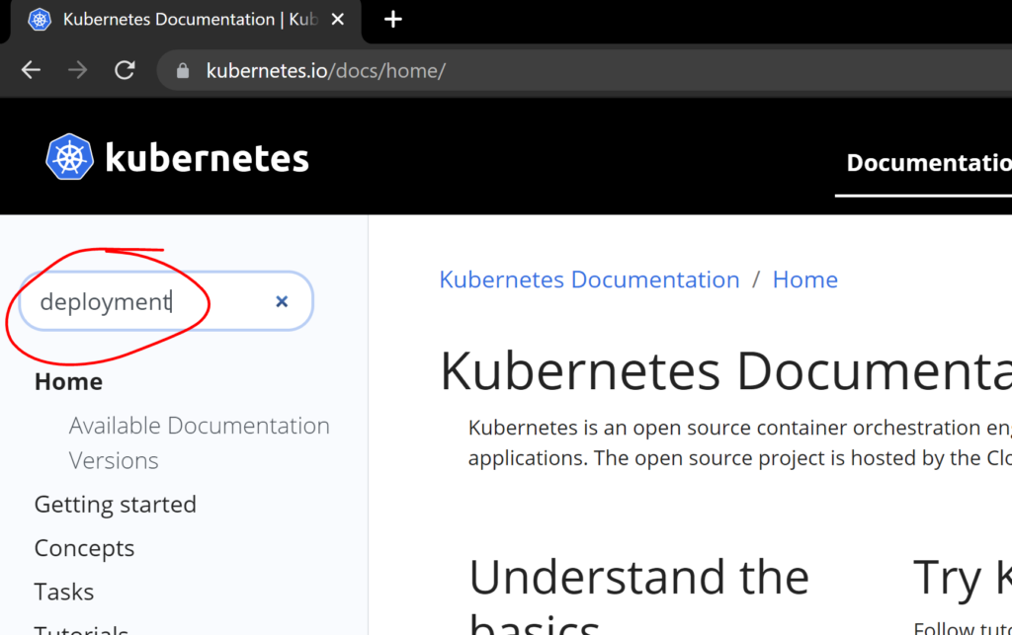Clear the search box using the X icon
The height and width of the screenshot is (635, 1012).
pyautogui.click(x=281, y=301)
